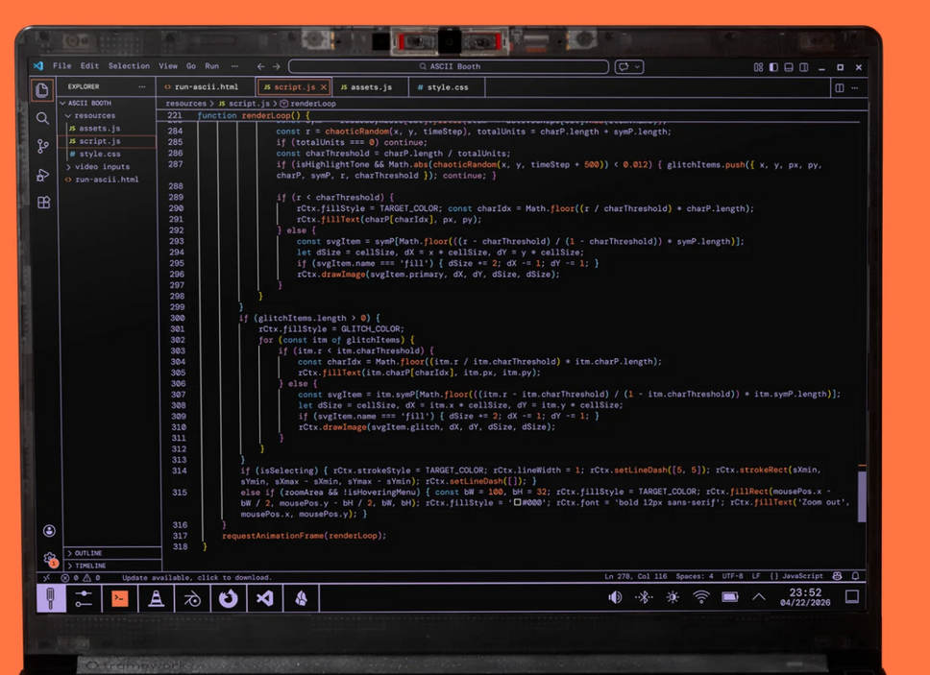The height and width of the screenshot is (675, 930).
Task: Go back with the left arrow
Action: 261,66
